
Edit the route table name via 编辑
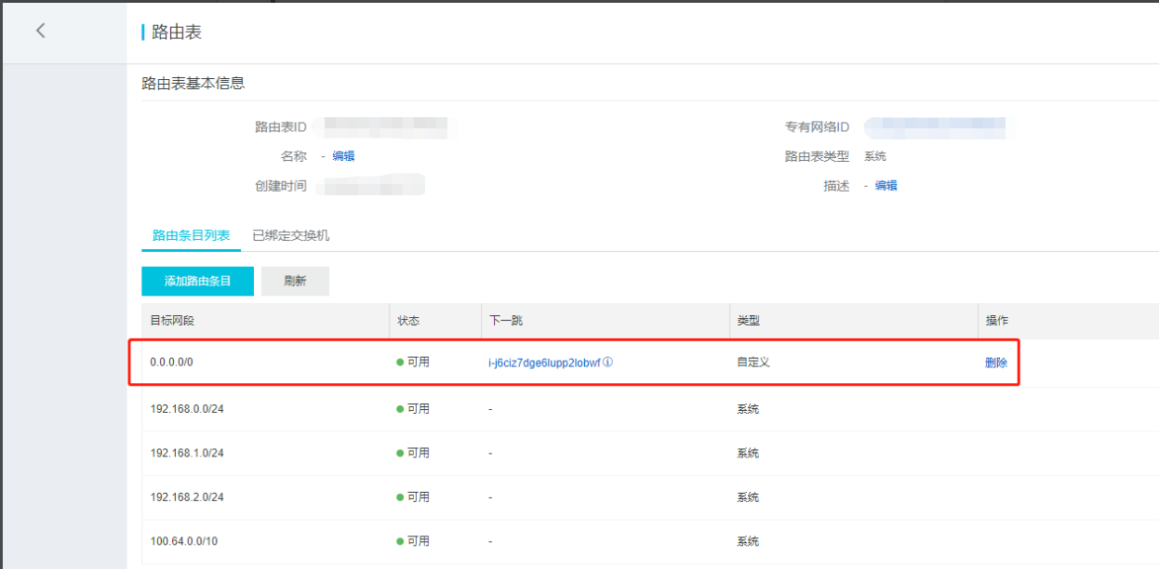(345, 155)
